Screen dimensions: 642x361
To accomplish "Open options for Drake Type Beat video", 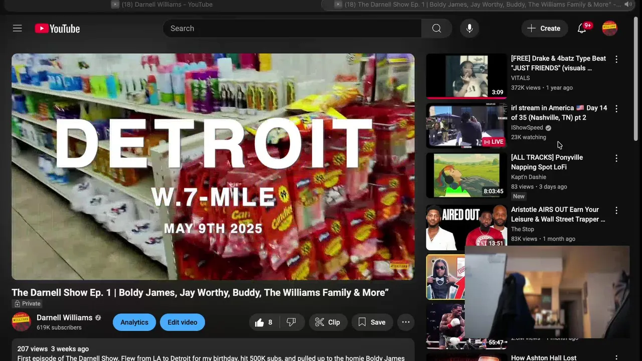I will pyautogui.click(x=616, y=59).
